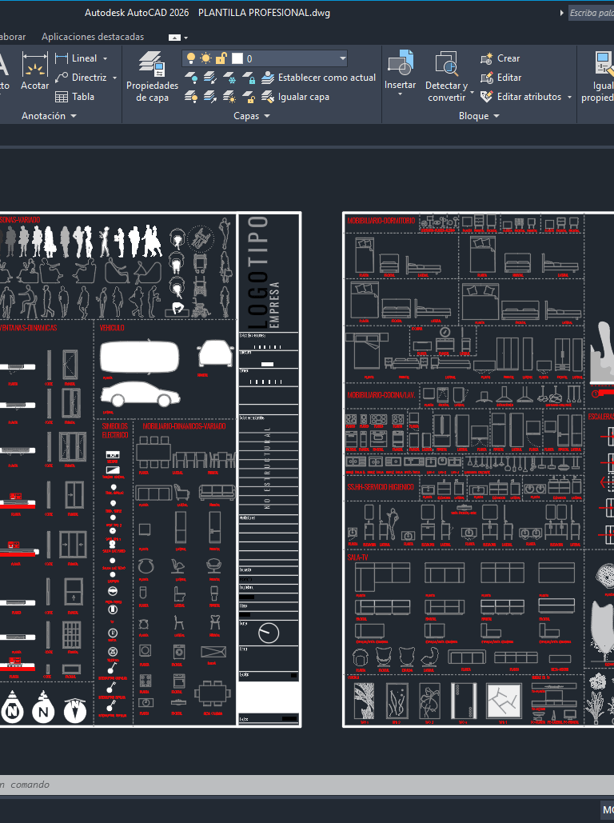Select MOBILIARIO-COCINA/LAV. heading
The width and height of the screenshot is (614, 823).
(x=381, y=395)
